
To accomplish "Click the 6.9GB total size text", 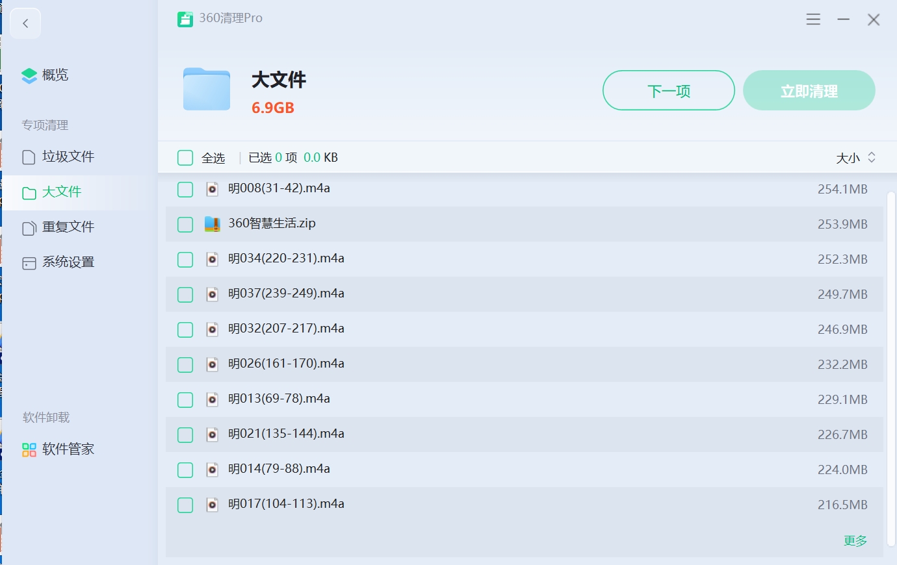I will pyautogui.click(x=273, y=108).
